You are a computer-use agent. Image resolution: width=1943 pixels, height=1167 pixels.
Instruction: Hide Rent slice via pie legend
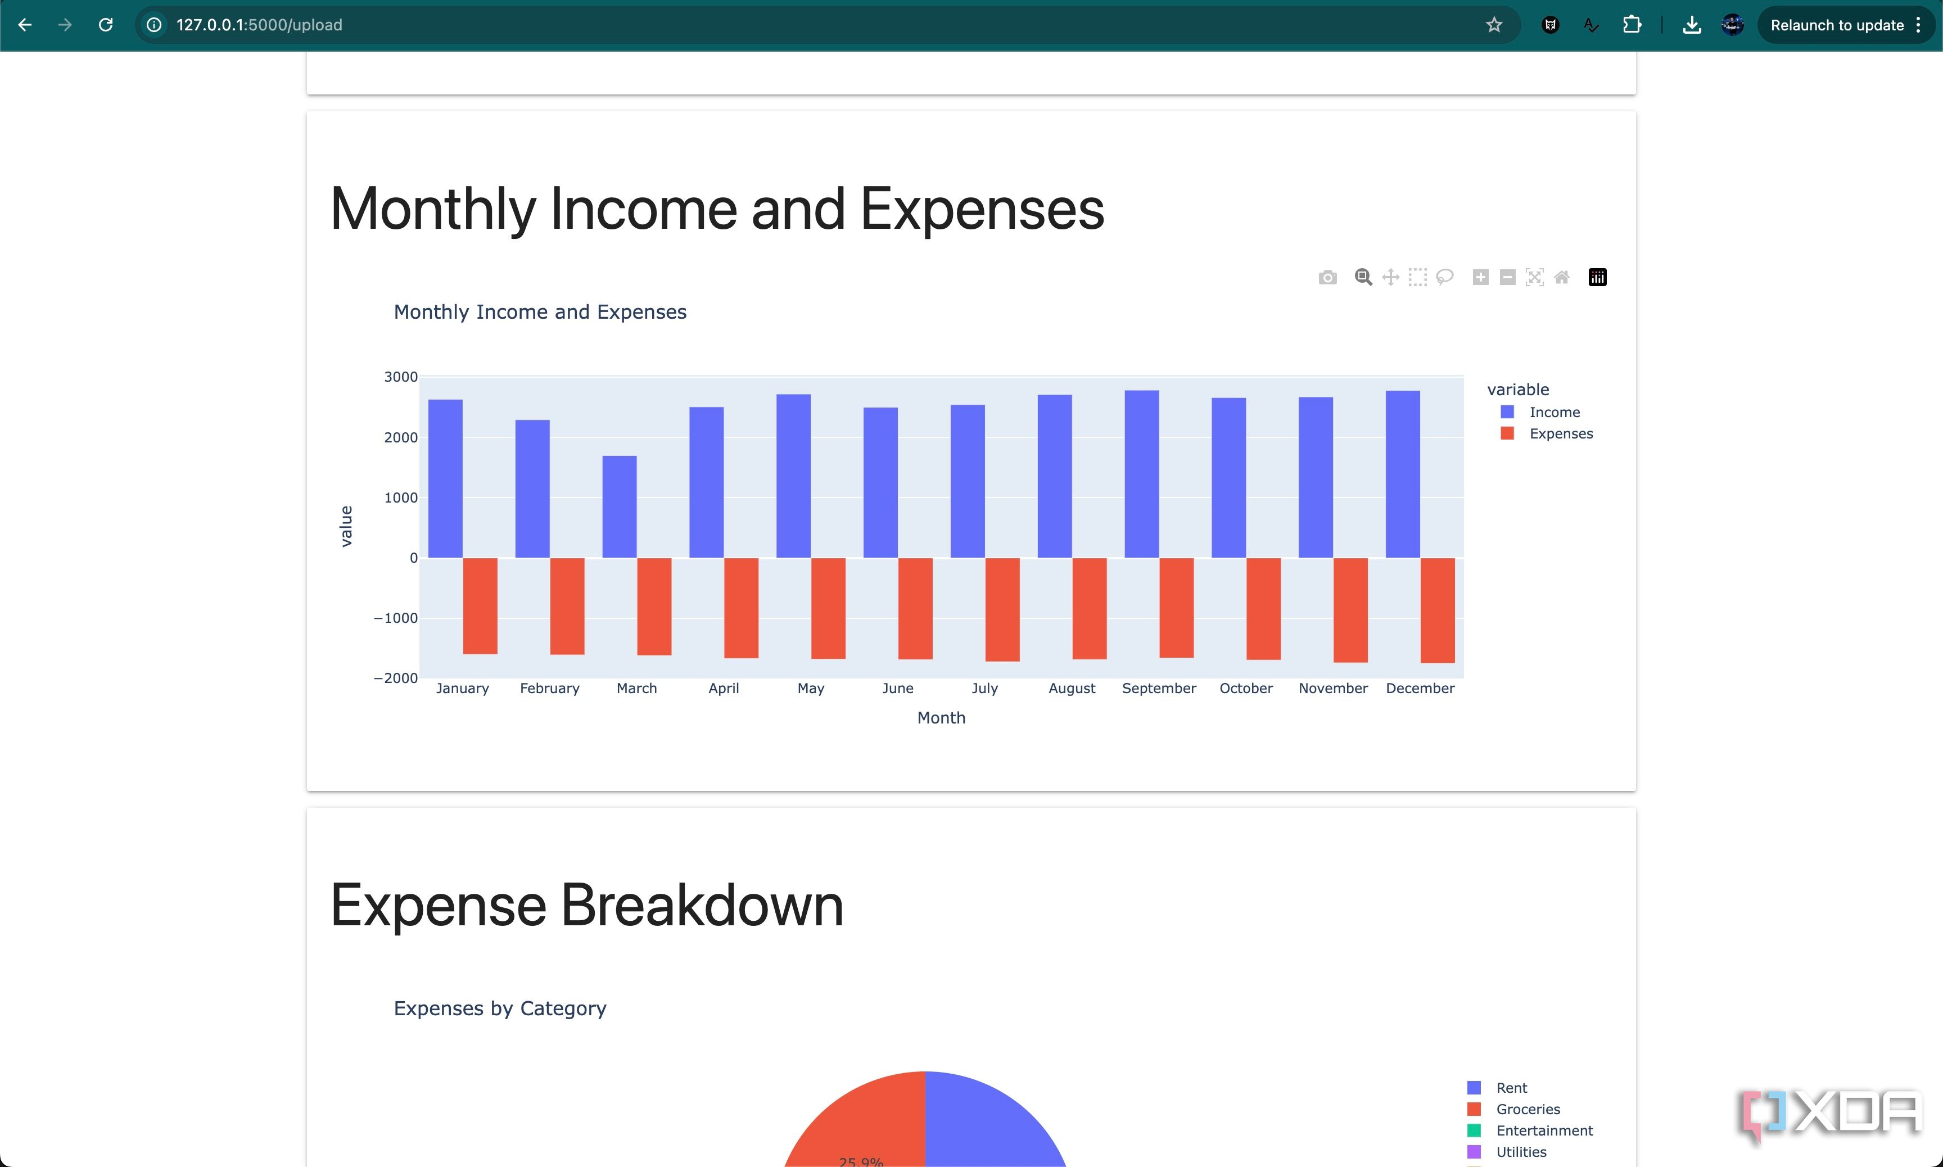(1511, 1088)
